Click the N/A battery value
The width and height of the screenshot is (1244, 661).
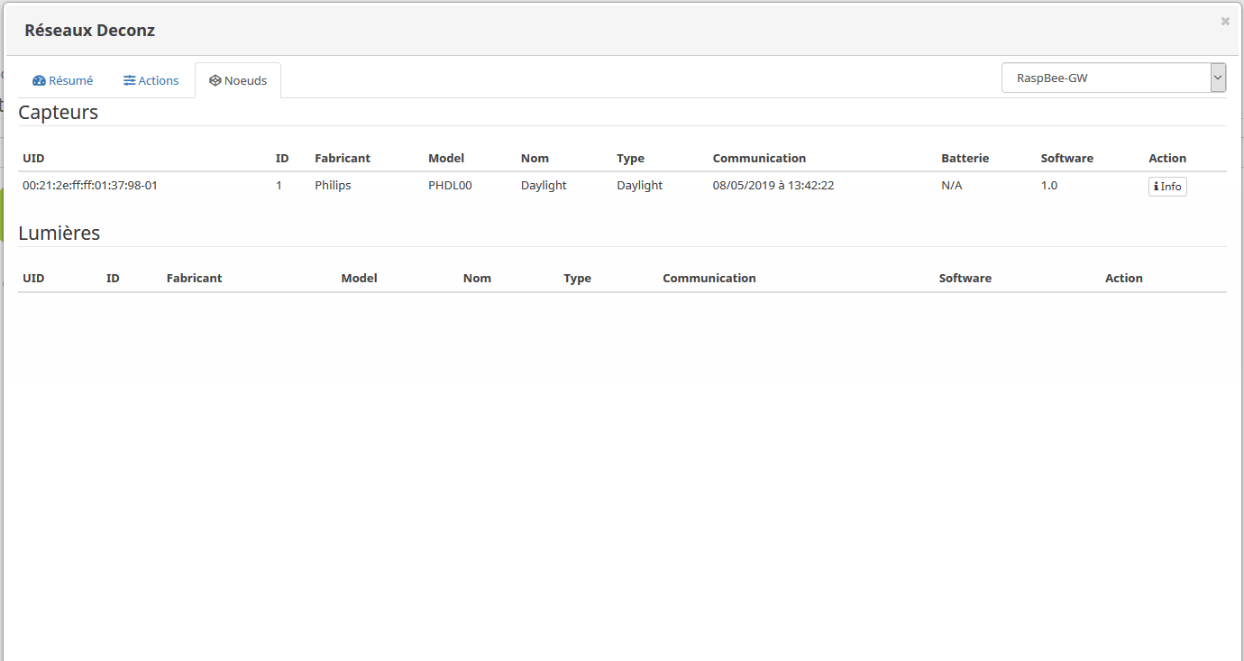952,185
